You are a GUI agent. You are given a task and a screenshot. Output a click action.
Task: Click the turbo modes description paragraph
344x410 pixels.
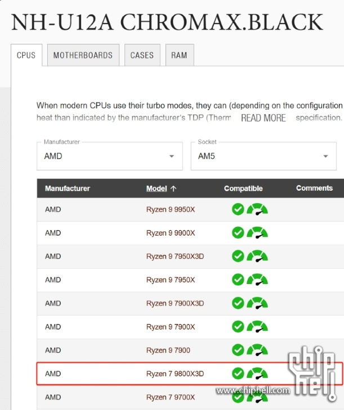190,112
